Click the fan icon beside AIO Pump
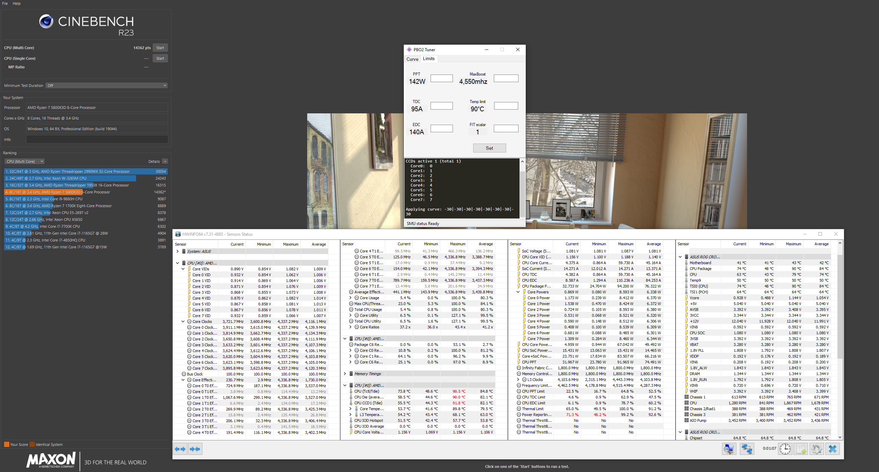The image size is (879, 472). point(687,420)
